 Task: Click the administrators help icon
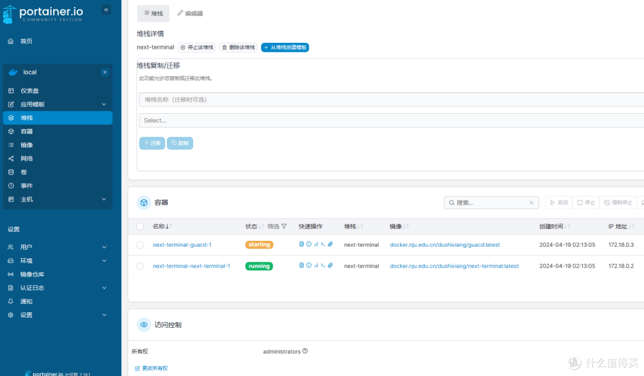(x=305, y=352)
